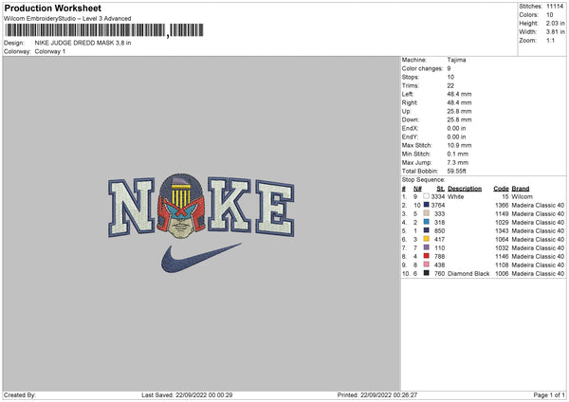The image size is (569, 402).
Task: Click the 'Stop Sequence:' heading
Action: [423, 180]
